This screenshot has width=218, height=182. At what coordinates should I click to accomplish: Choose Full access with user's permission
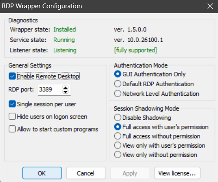(x=118, y=127)
